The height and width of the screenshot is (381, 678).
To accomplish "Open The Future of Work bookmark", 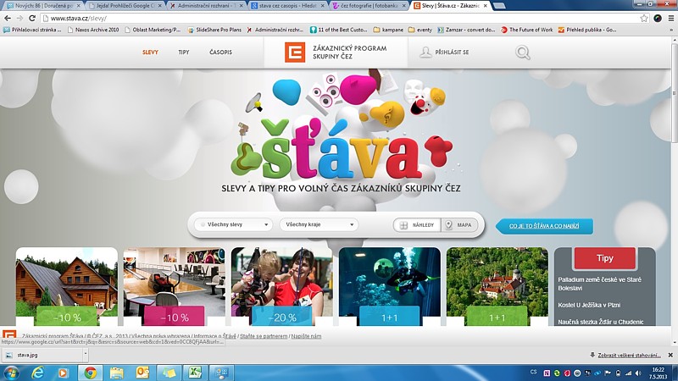I will pyautogui.click(x=526, y=30).
